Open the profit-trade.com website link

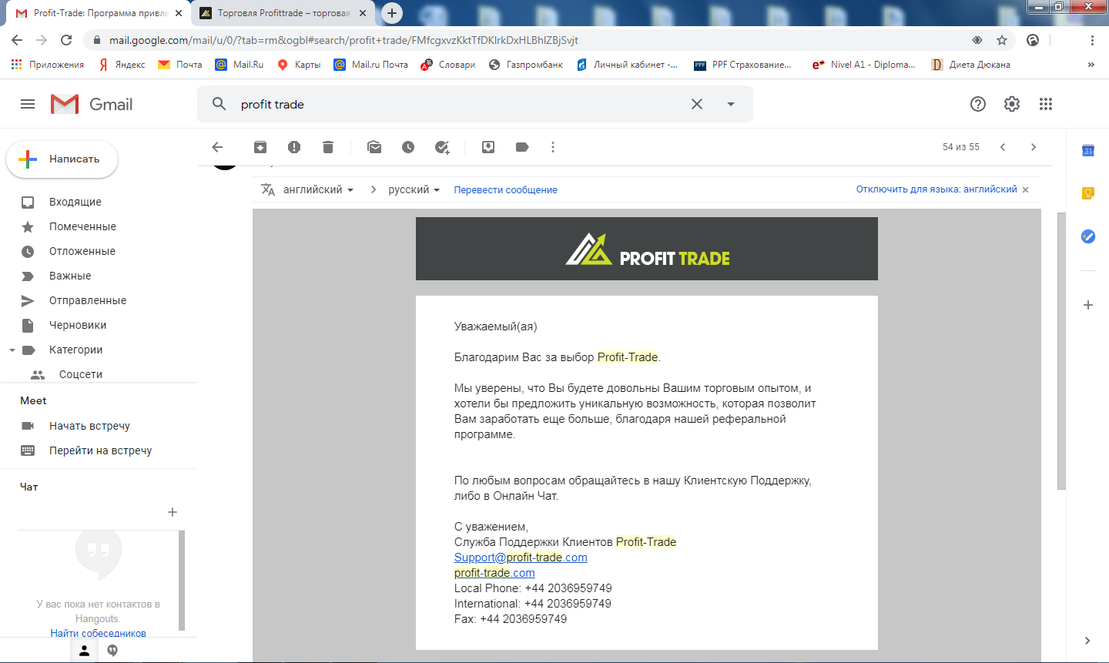[x=494, y=573]
